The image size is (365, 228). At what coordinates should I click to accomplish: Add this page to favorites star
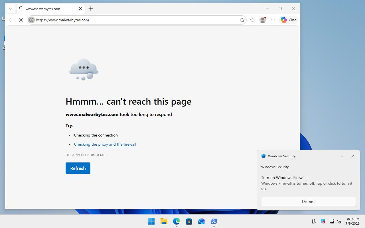(242, 20)
